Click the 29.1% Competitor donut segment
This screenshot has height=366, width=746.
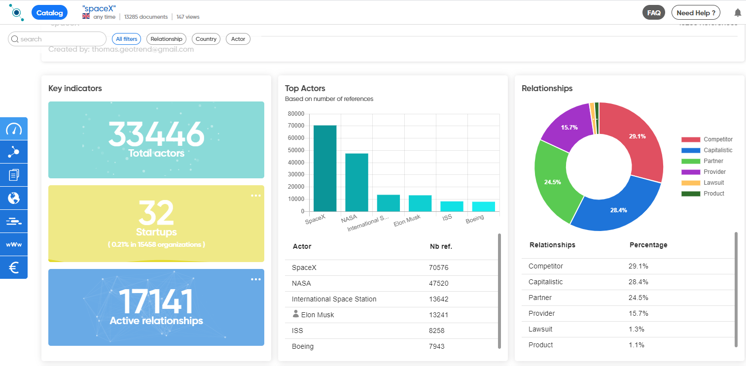tap(638, 136)
